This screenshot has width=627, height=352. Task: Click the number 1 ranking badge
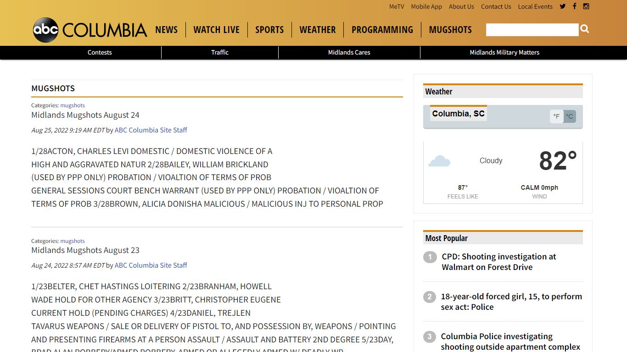[430, 257]
